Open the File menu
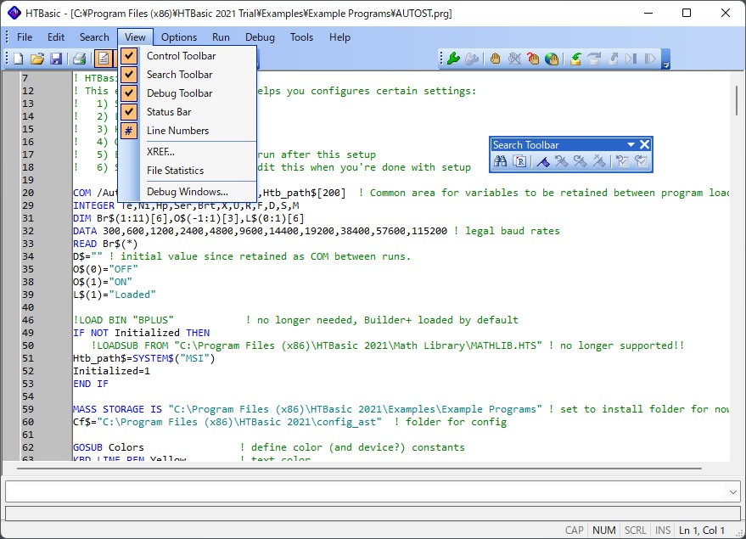 (x=25, y=37)
